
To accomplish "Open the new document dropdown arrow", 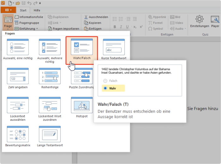I will click(13, 3).
